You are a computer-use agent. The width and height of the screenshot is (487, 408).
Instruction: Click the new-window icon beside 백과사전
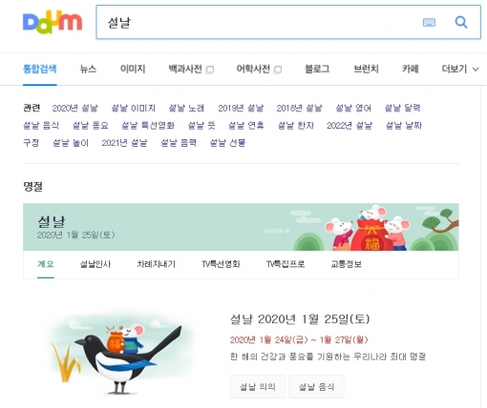[x=209, y=70]
